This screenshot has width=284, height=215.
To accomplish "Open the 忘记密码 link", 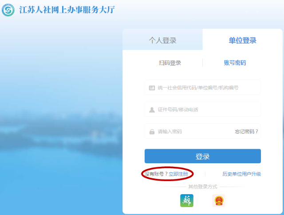I will [x=246, y=131].
